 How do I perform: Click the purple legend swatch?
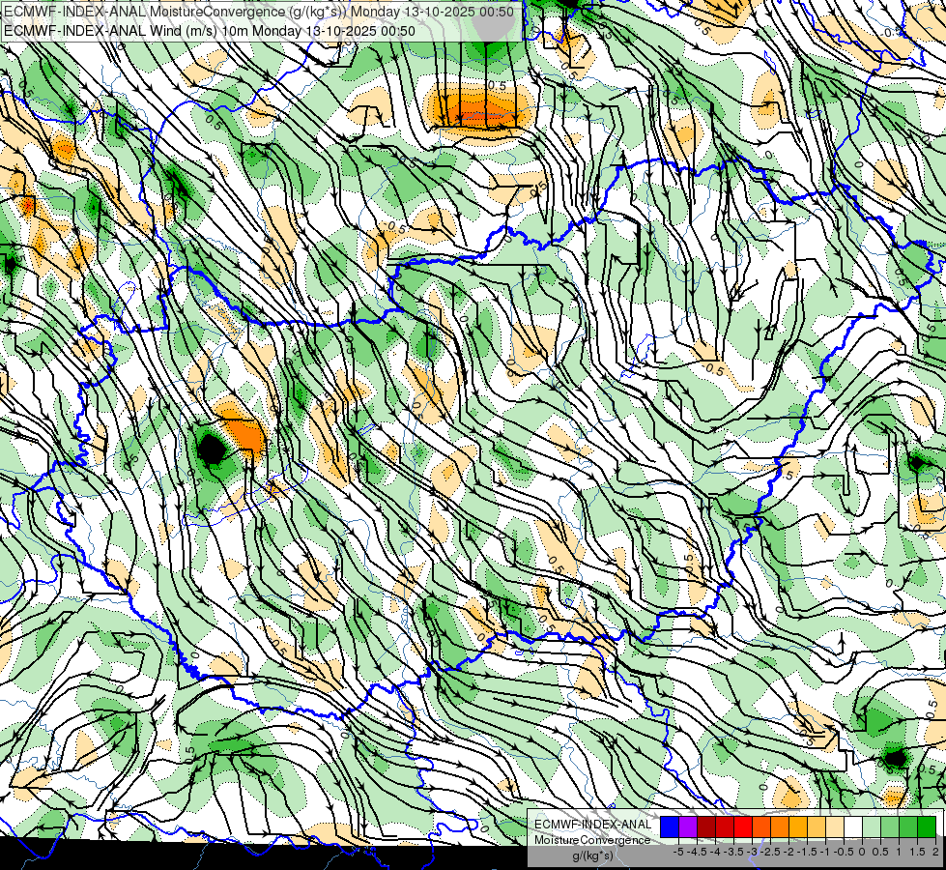point(688,826)
